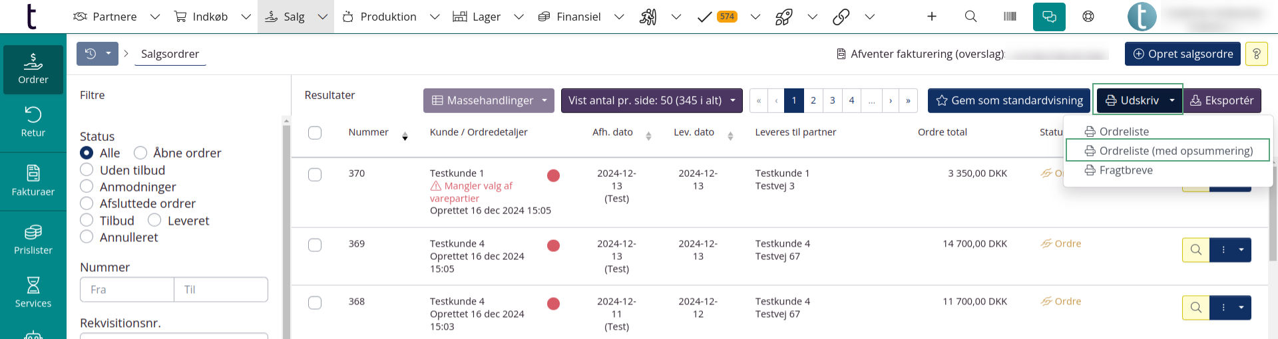Screen dimensions: 1278x339
Task: Select the Afsluttede ordrer radio button
Action: pos(87,203)
